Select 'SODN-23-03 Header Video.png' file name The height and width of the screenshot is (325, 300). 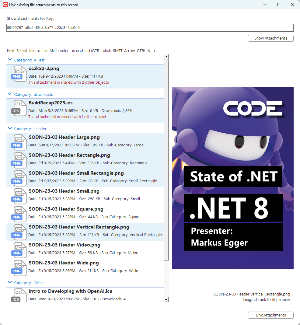(x=64, y=245)
